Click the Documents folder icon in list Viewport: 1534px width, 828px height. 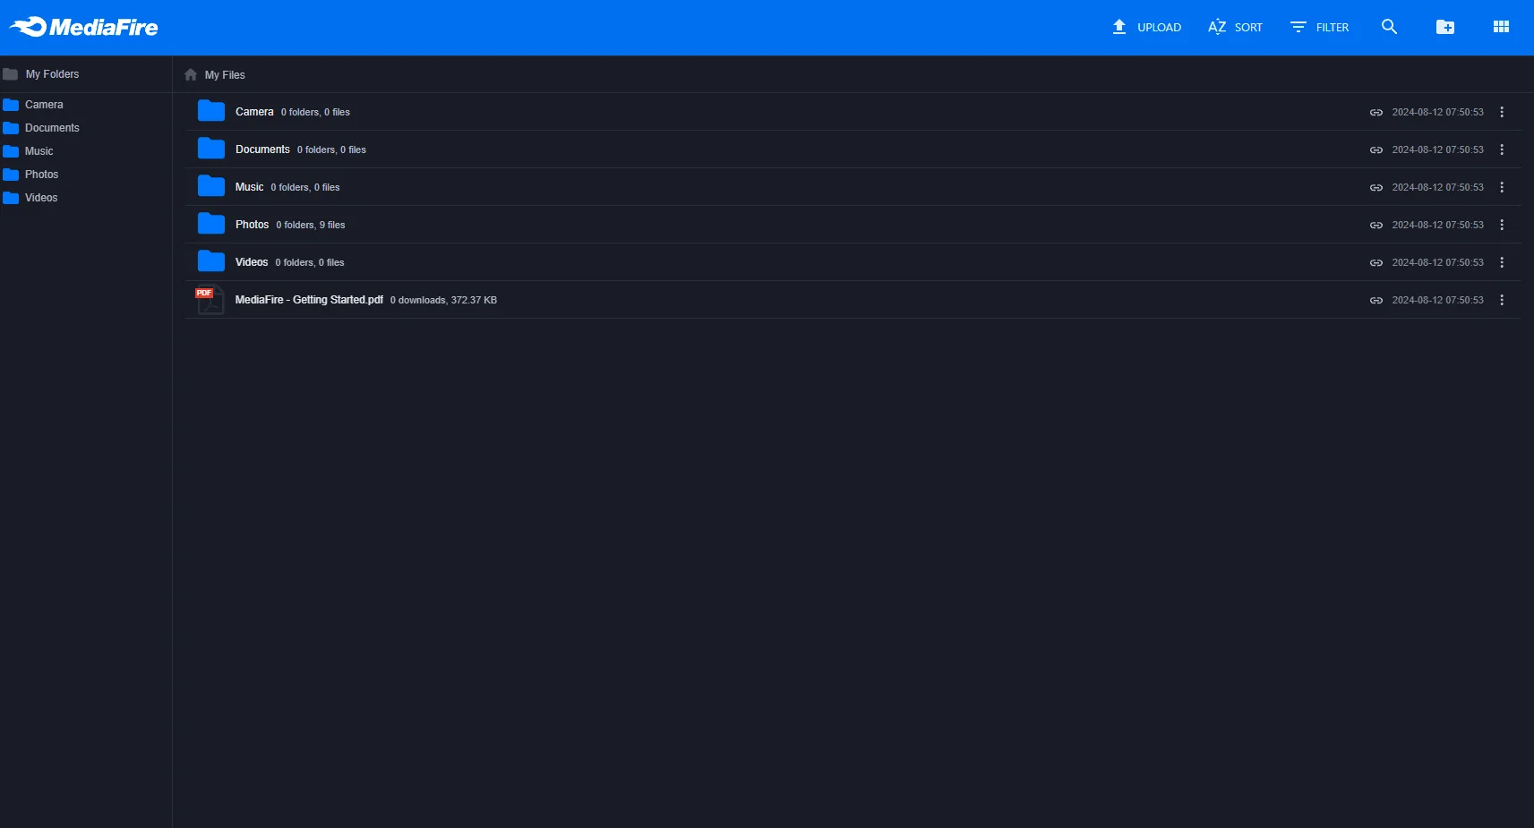211,149
